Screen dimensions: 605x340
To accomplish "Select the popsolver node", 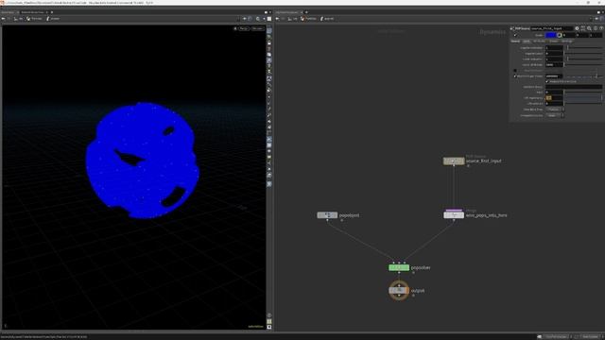I will [x=399, y=267].
